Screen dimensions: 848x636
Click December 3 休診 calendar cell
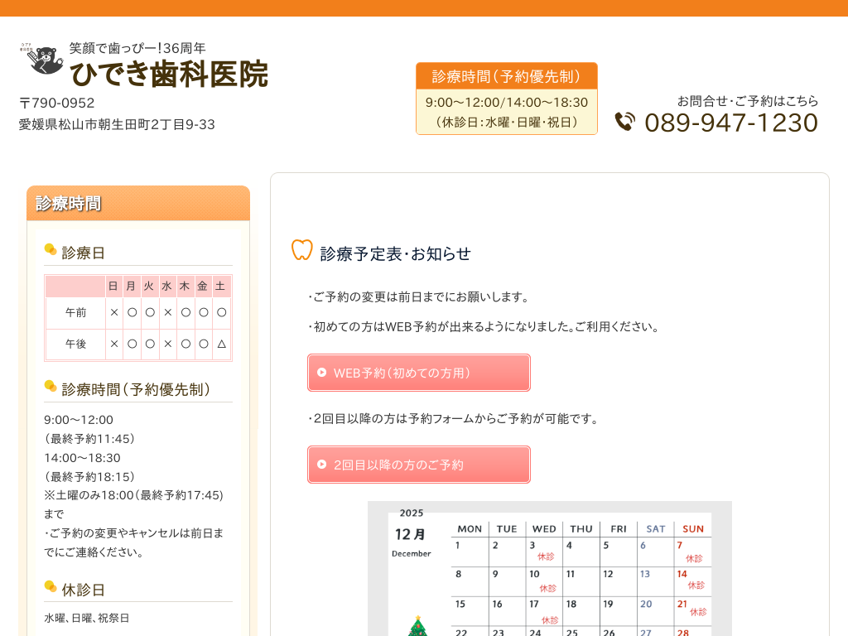tap(543, 551)
